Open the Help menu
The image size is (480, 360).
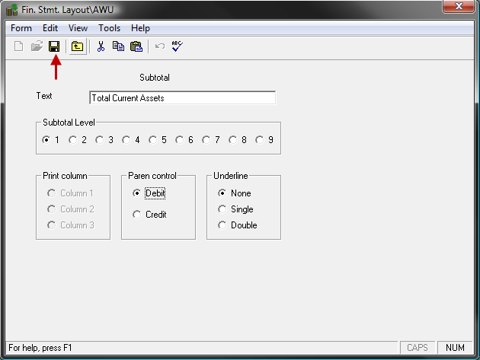point(140,28)
